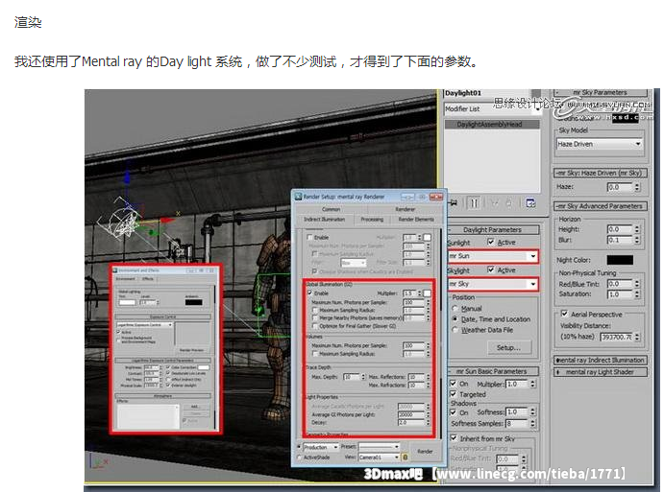Viewport: 664px width, 492px height.
Task: Enable Optimize for Final Gather checkbox
Action: point(315,326)
